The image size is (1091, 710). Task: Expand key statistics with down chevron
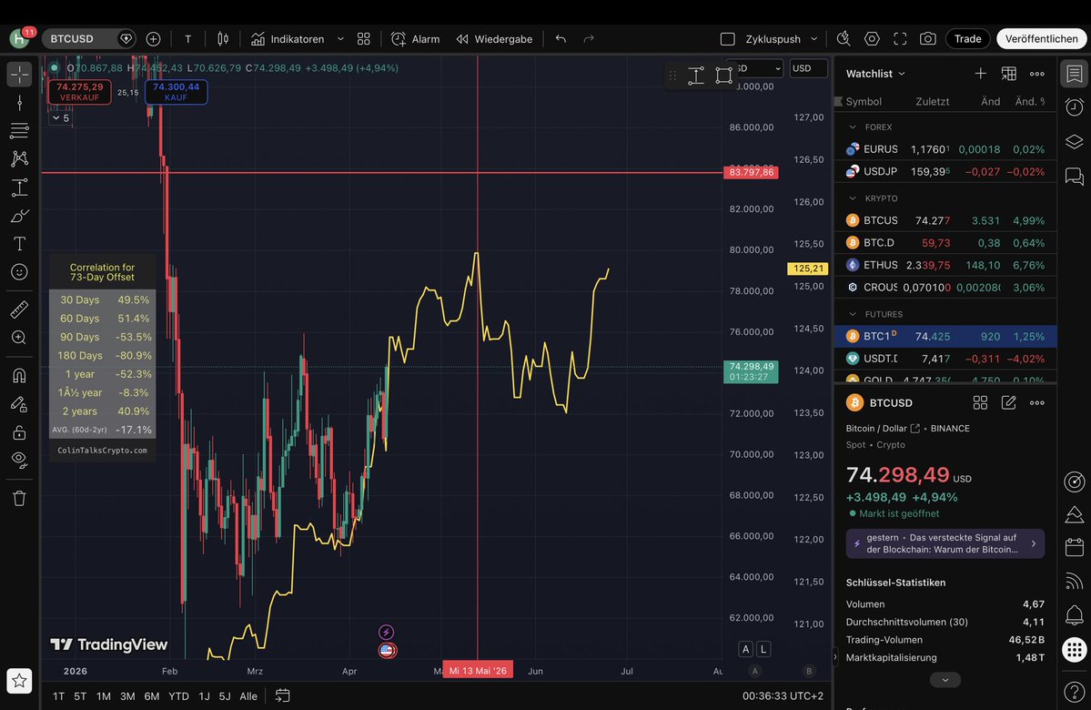tap(945, 680)
